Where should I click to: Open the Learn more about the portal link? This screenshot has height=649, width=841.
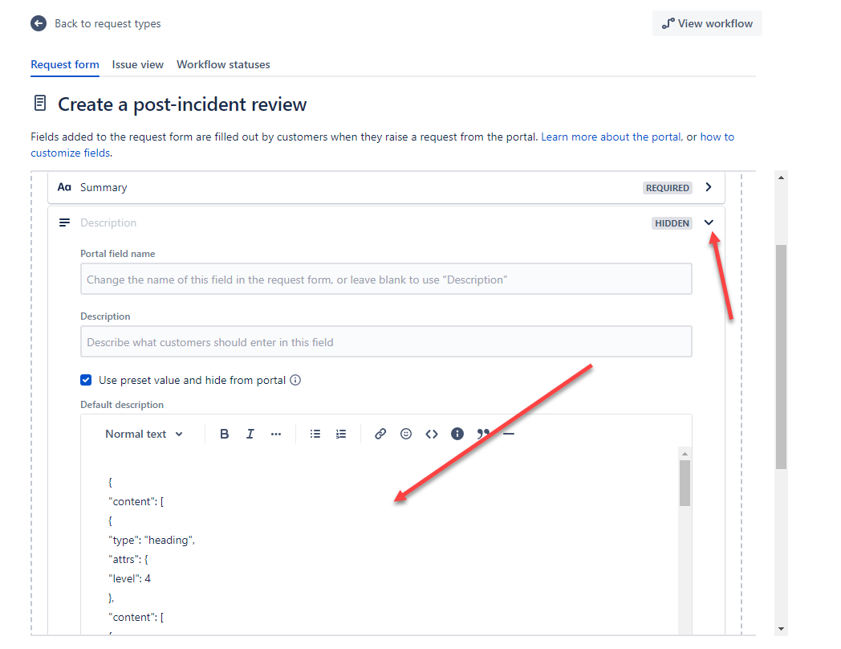(x=611, y=137)
